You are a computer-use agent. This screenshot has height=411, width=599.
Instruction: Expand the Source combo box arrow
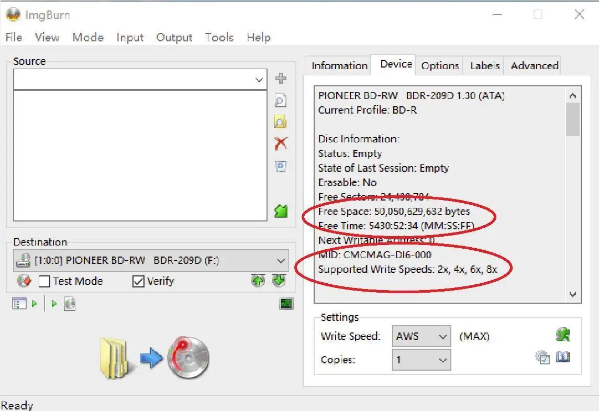click(259, 80)
